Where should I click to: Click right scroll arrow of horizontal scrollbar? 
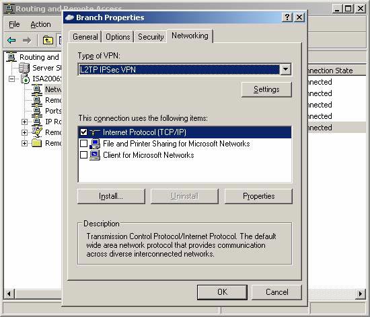click(x=361, y=294)
